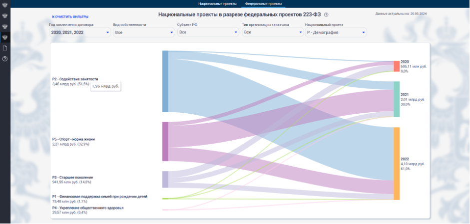Click the 2021 year label
470x224 pixels.
click(405, 94)
